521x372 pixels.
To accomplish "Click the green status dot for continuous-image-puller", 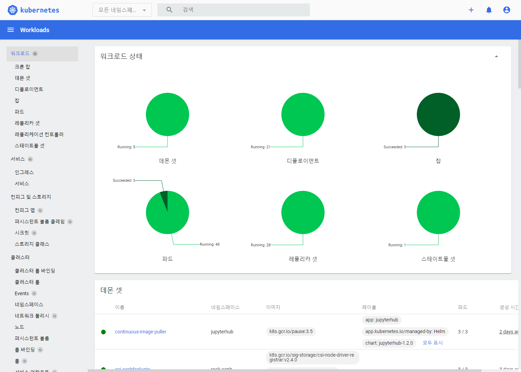I will pyautogui.click(x=103, y=332).
